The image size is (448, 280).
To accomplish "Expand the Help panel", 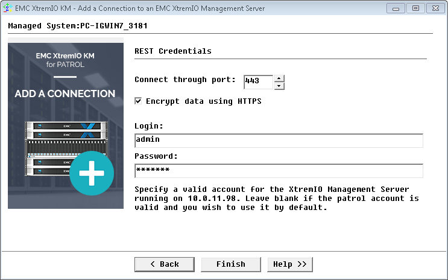I will [x=290, y=264].
